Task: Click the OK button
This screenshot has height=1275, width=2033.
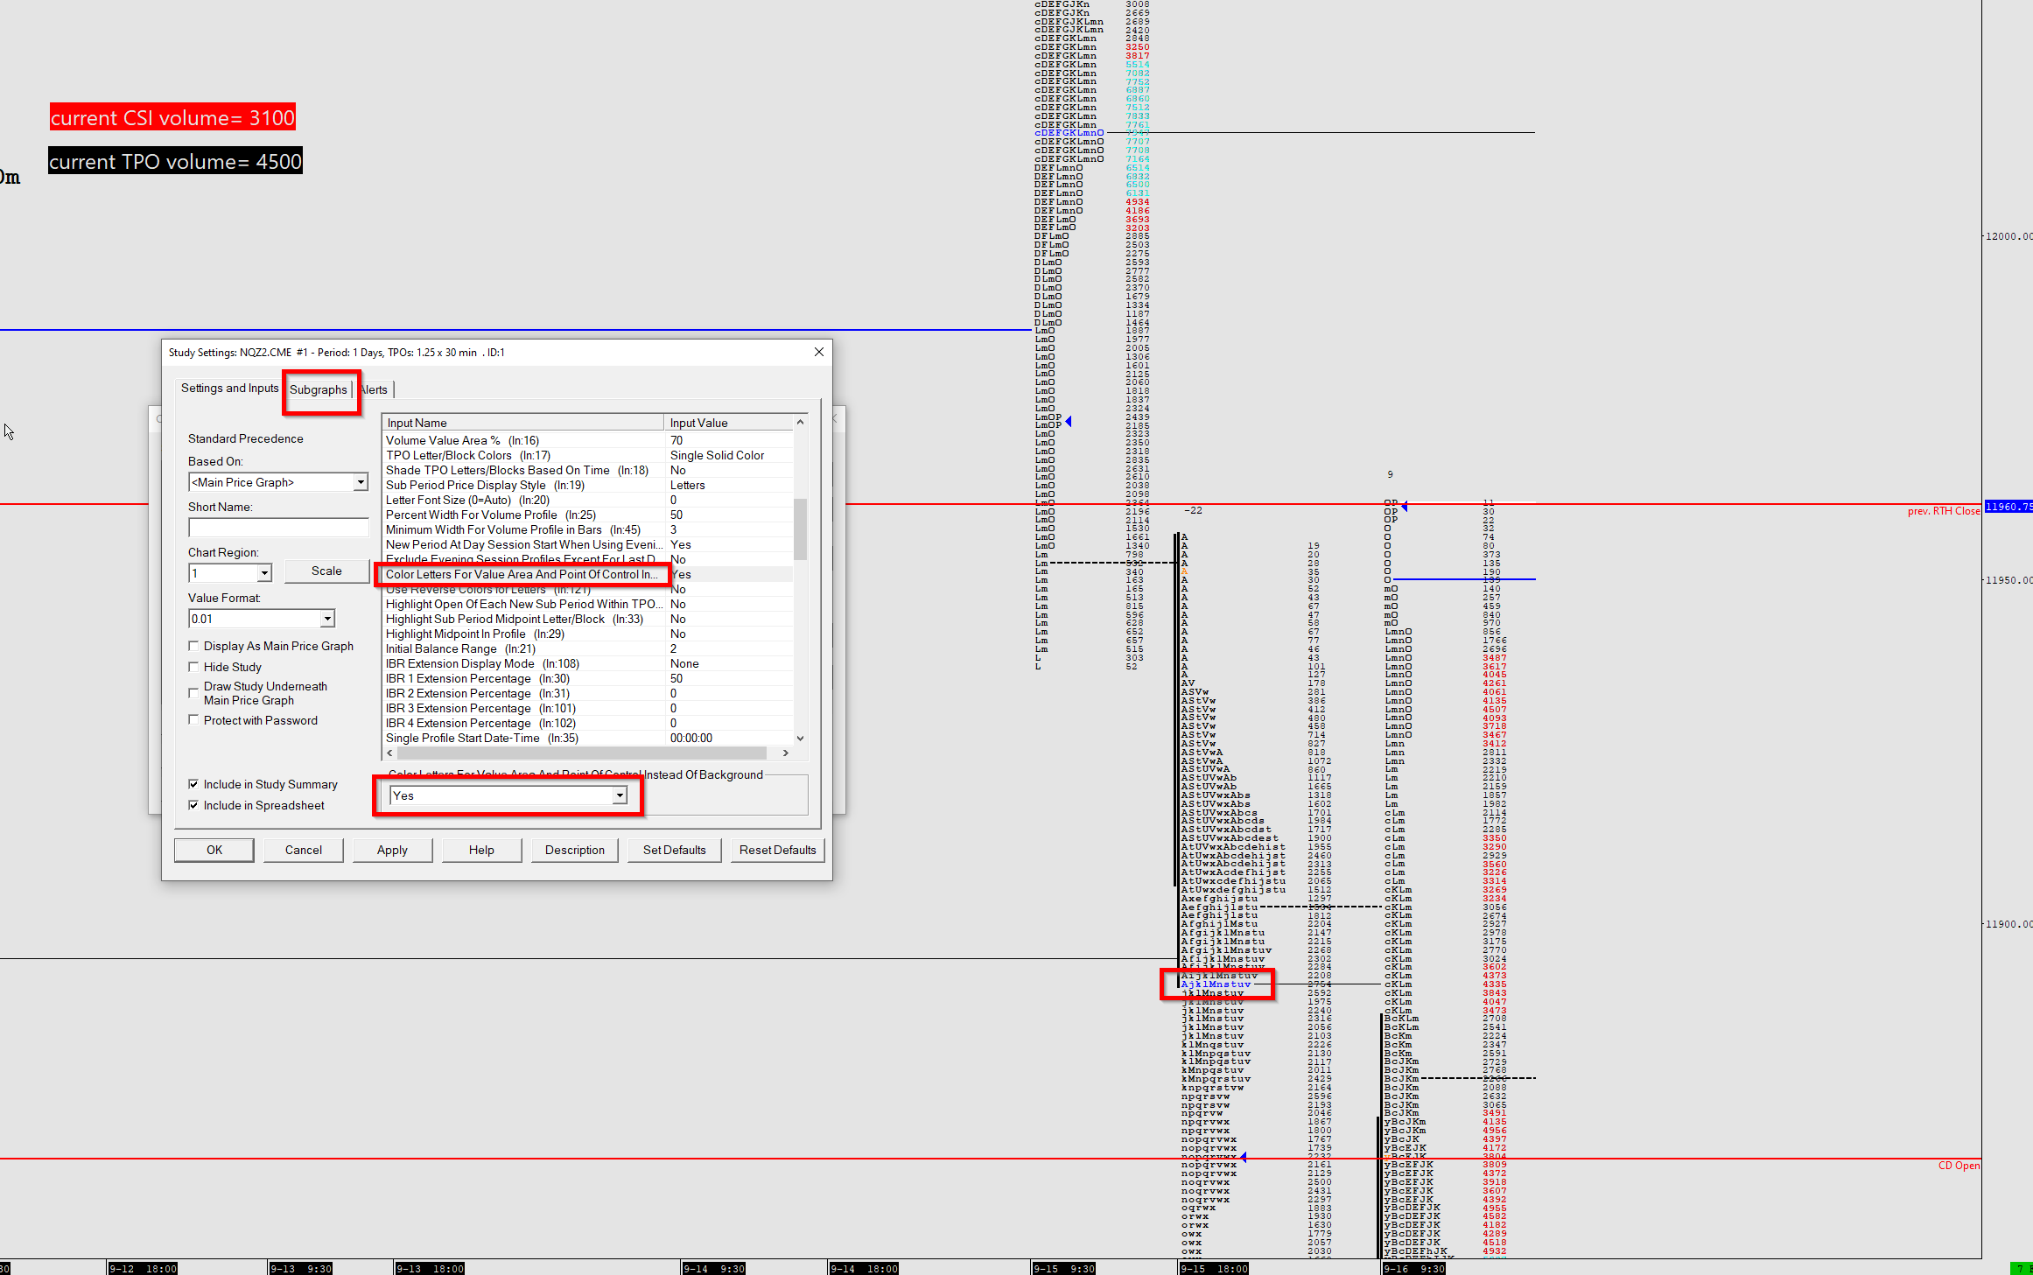Action: [214, 850]
